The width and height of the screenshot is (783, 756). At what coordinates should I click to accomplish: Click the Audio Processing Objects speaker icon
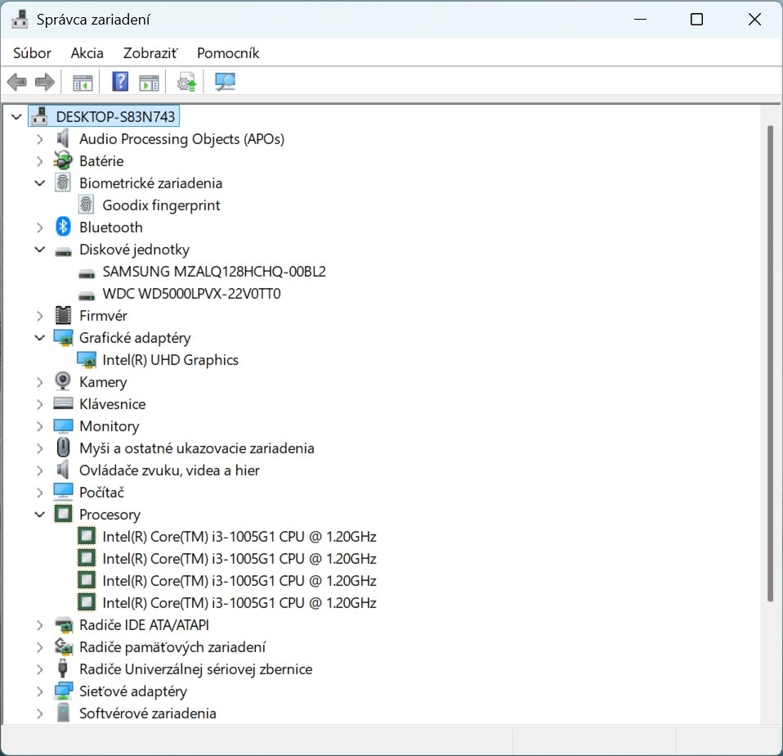pos(63,138)
